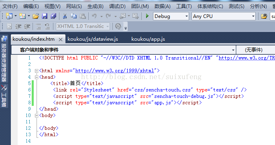This screenshot has height=145, width=275.
Task: Open the 体系结构(C) menu
Action: [210, 6]
